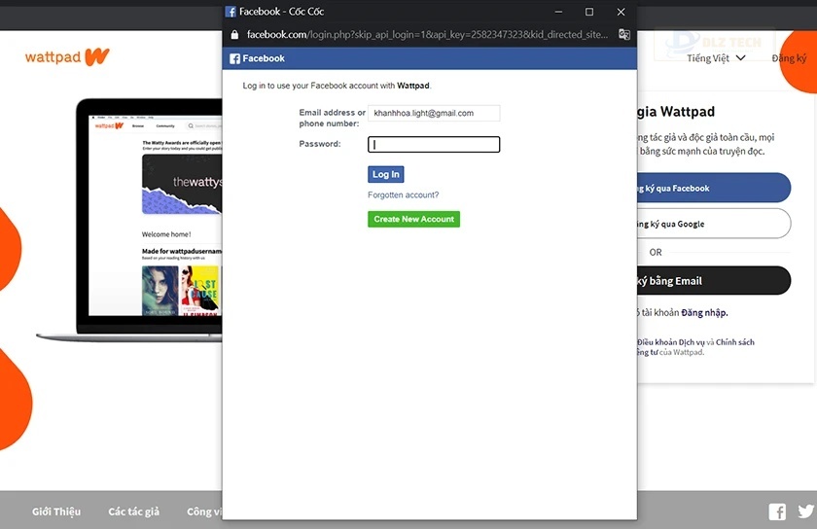The width and height of the screenshot is (817, 529).
Task: Click the Đăng ký link at top right
Action: tap(789, 58)
